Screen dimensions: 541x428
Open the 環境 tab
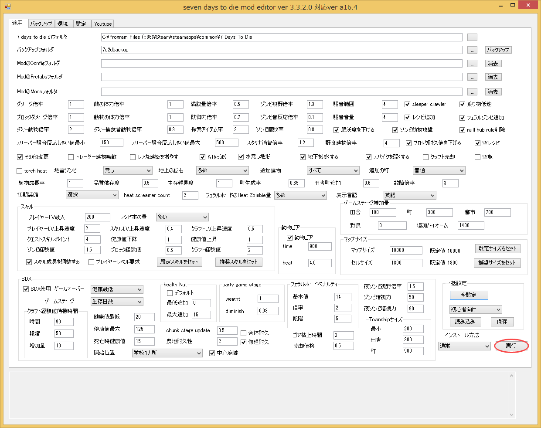tap(63, 24)
